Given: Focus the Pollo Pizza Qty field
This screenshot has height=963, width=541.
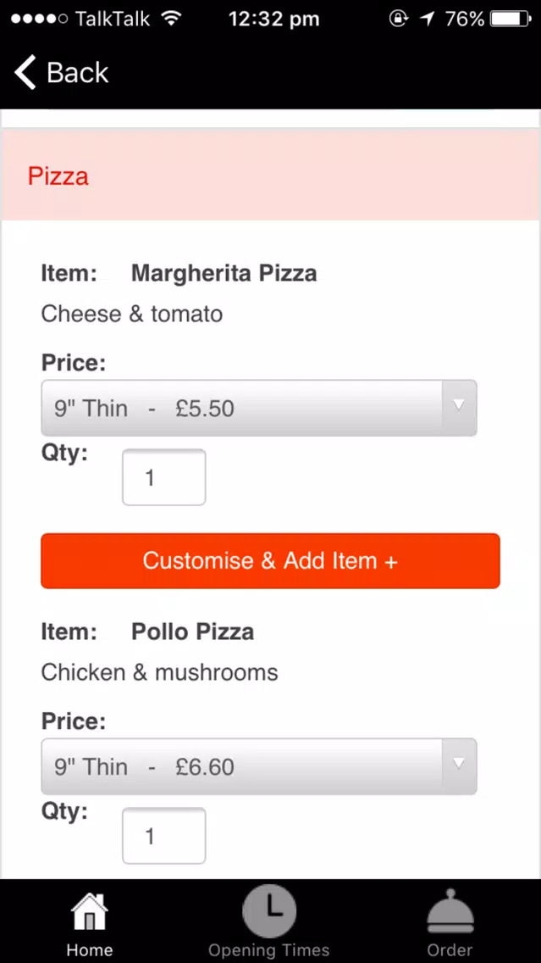Looking at the screenshot, I should click(x=163, y=836).
